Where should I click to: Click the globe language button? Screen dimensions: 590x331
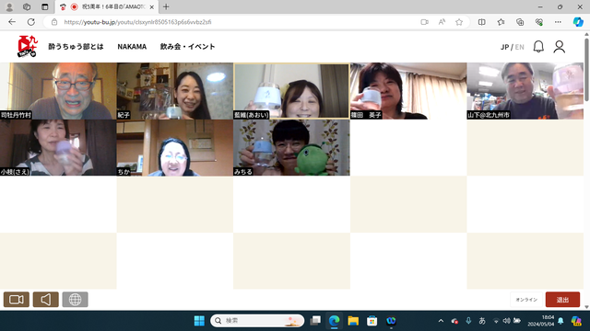pos(75,300)
